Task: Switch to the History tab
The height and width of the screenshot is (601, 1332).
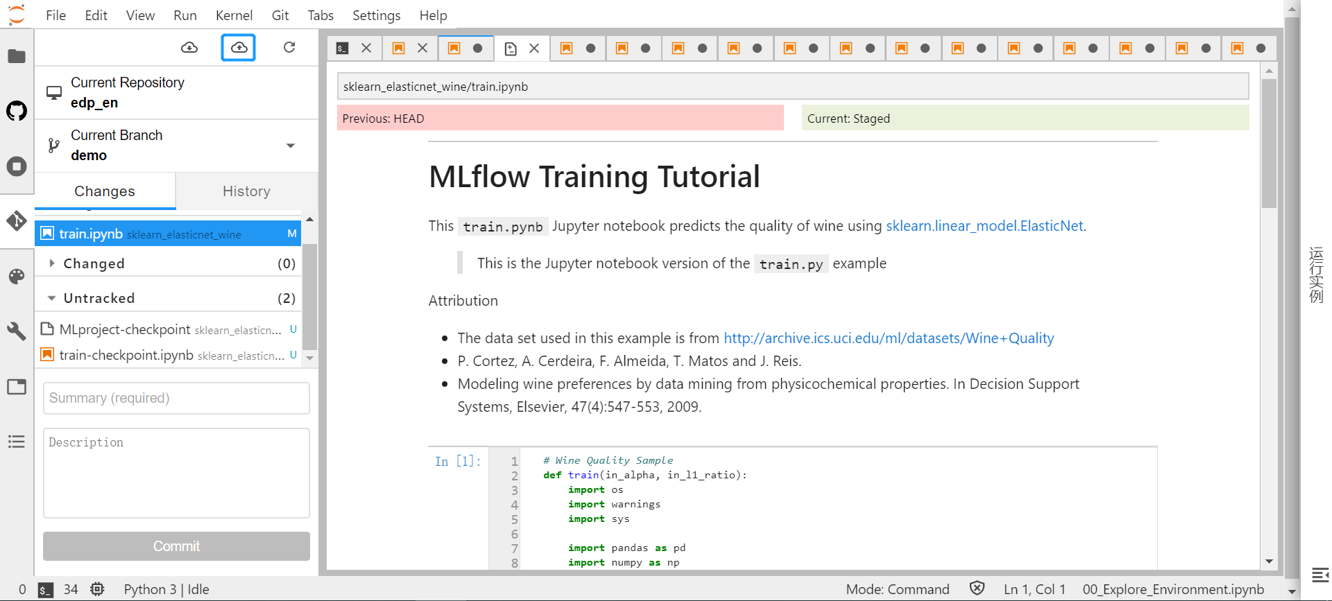Action: tap(246, 191)
